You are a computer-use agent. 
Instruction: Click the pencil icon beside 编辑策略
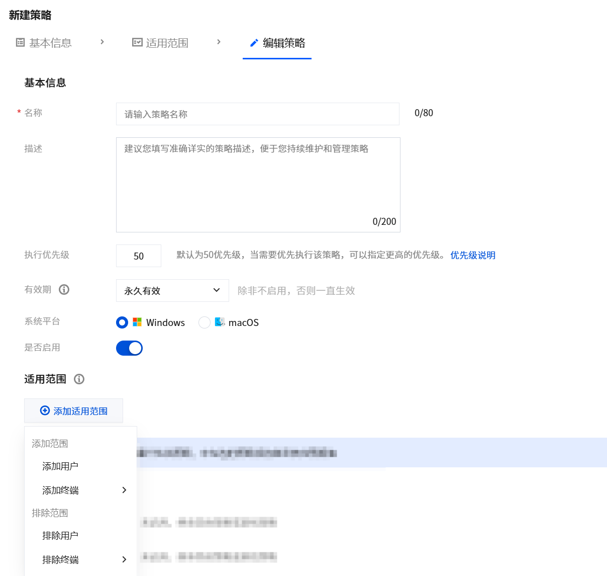pos(254,43)
